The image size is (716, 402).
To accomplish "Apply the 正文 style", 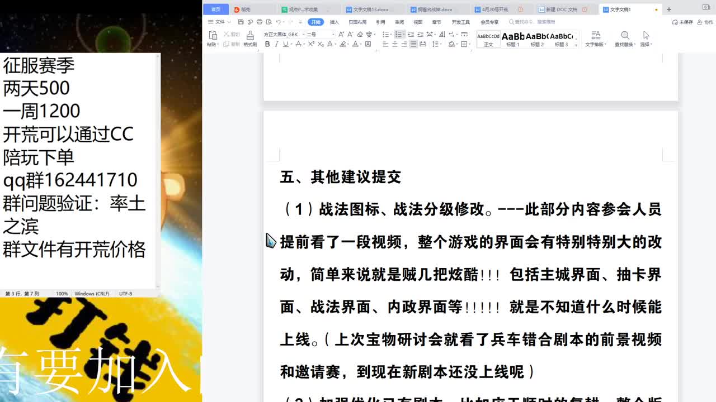I will (x=488, y=40).
